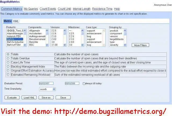Select BelVis Industrie in Products list
This screenshot has width=172, height=116.
pos(15,42)
